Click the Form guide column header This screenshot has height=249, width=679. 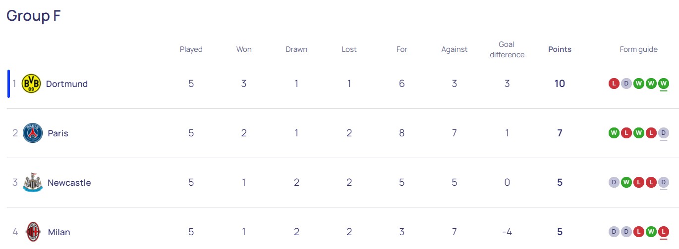point(638,49)
